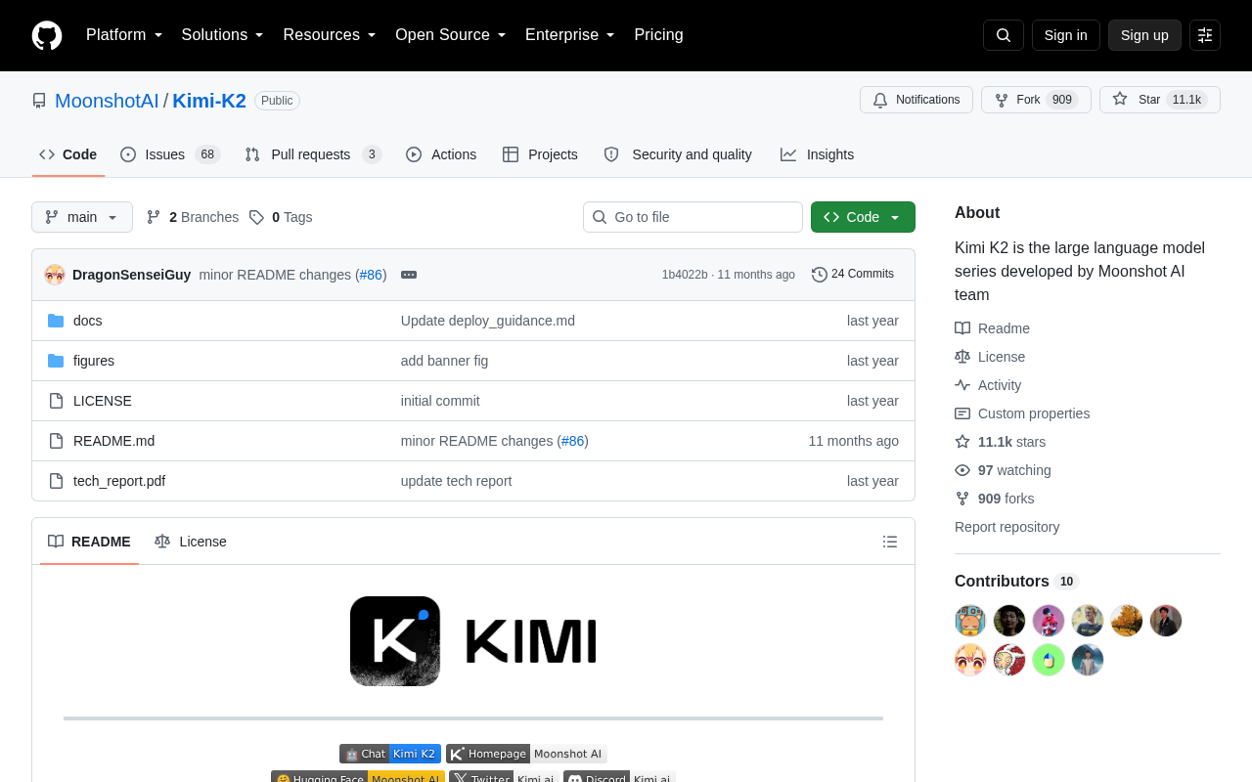
Task: Expand the Enterprise menu
Action: pos(569,35)
